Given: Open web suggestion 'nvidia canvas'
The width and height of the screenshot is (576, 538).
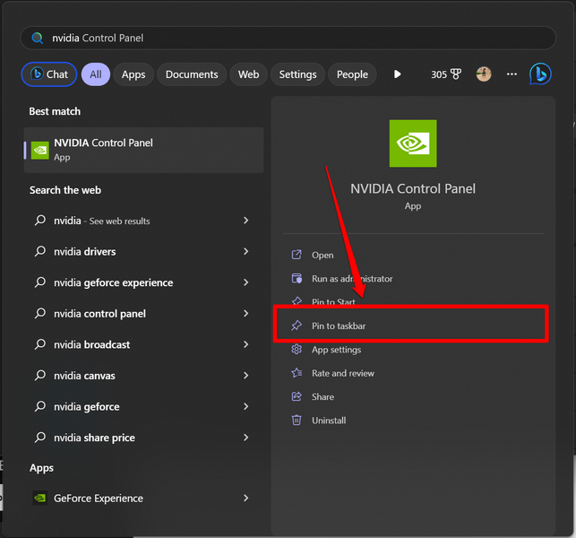Looking at the screenshot, I should coord(143,376).
